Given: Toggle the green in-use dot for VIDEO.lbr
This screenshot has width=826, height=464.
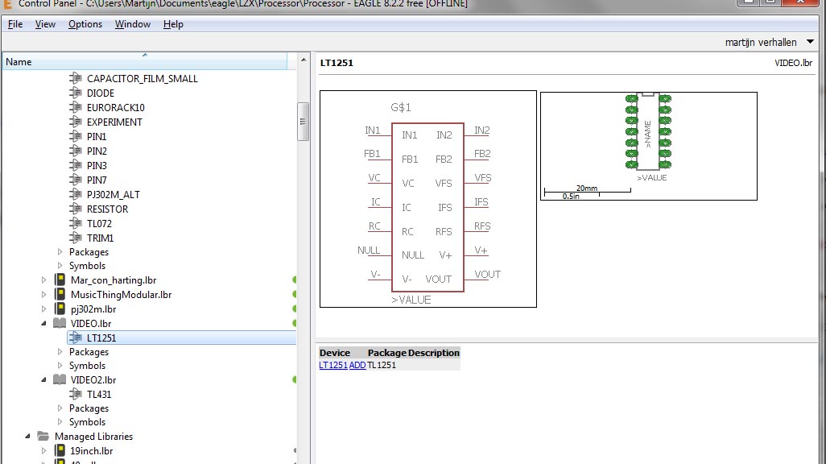Looking at the screenshot, I should coord(295,323).
